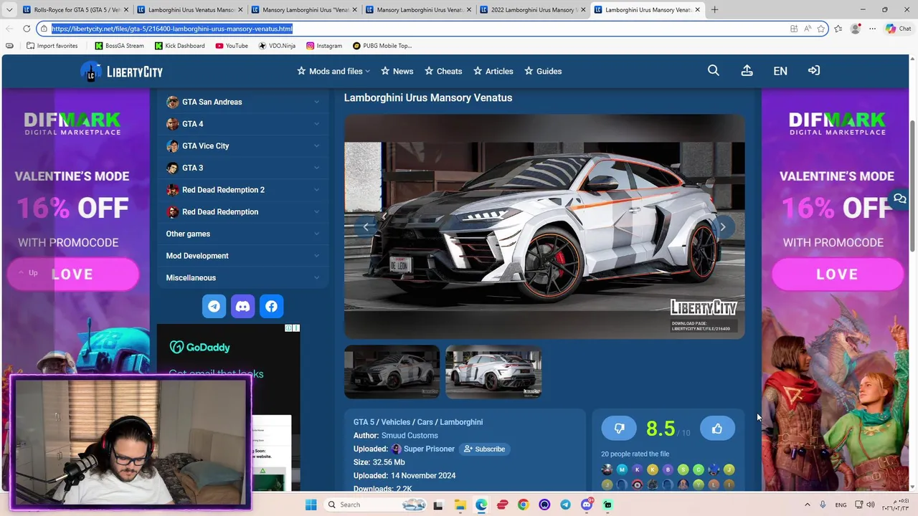Open the Smuud Customs author link
The width and height of the screenshot is (918, 516).
click(410, 435)
